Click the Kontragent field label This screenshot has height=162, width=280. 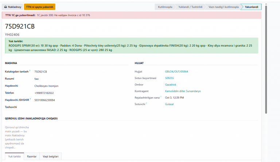[x=141, y=91]
